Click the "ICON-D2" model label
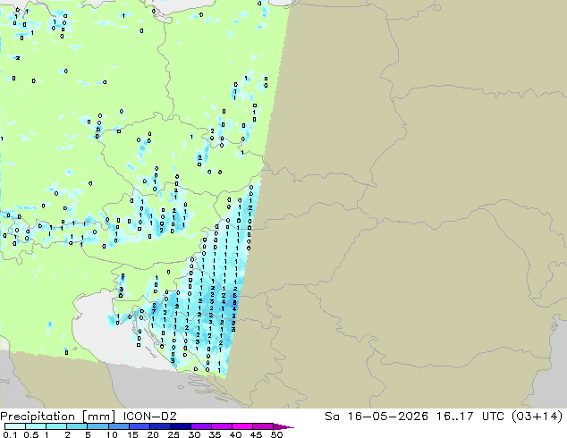The width and height of the screenshot is (567, 438). 149,417
